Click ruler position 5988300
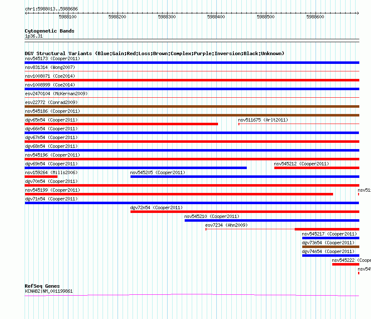 pos(167,17)
